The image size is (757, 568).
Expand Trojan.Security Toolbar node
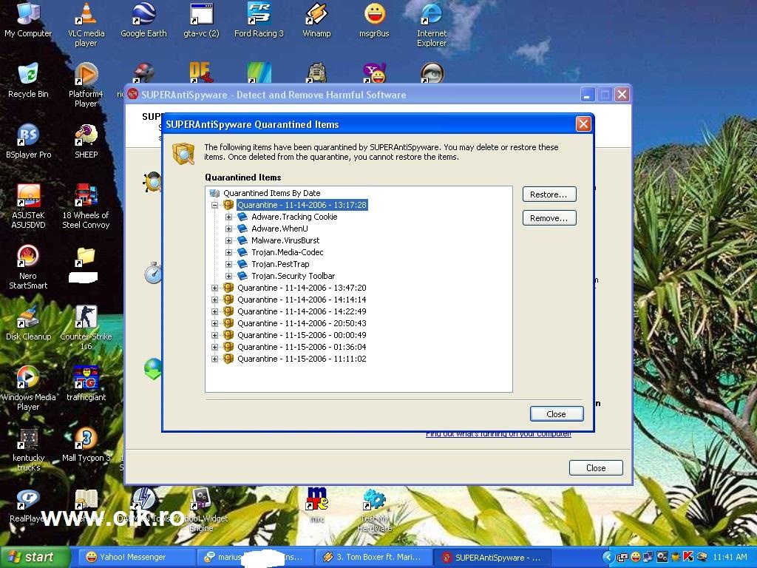tap(229, 277)
